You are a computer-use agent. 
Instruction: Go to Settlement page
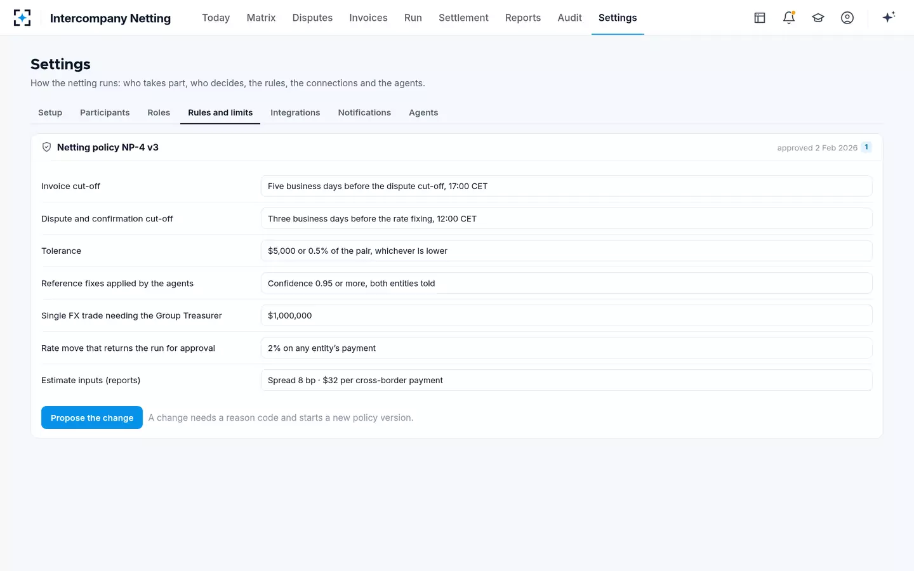[463, 18]
